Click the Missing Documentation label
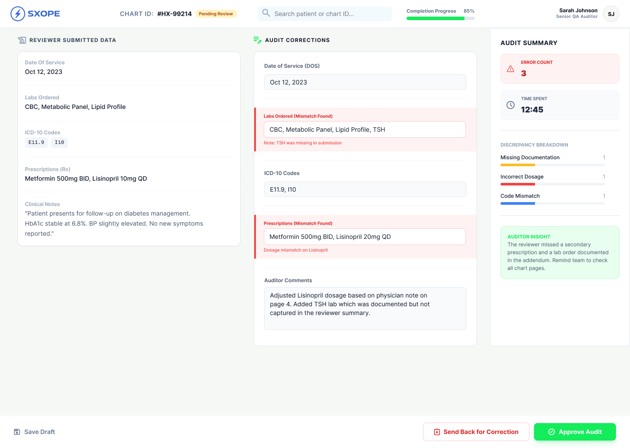The height and width of the screenshot is (448, 630). tap(530, 157)
